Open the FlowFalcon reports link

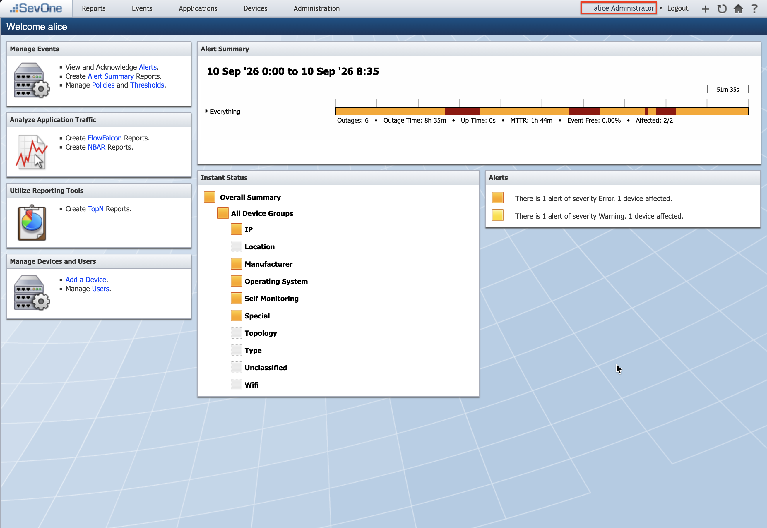click(105, 138)
